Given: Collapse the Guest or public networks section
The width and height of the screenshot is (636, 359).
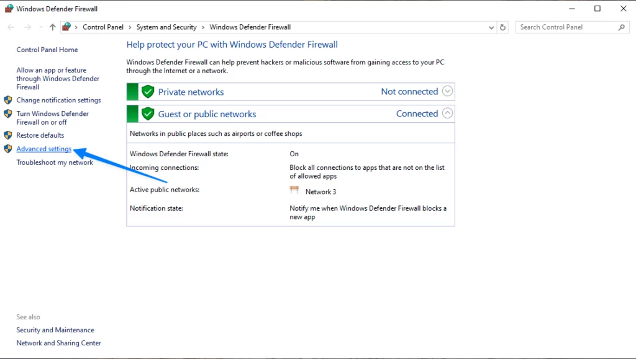Looking at the screenshot, I should pyautogui.click(x=447, y=113).
